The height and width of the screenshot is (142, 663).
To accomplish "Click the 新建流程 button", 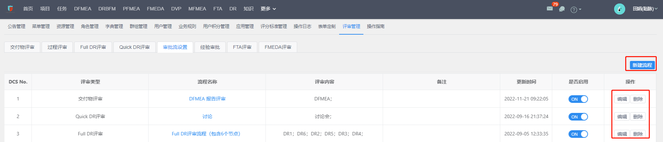I will tap(642, 65).
